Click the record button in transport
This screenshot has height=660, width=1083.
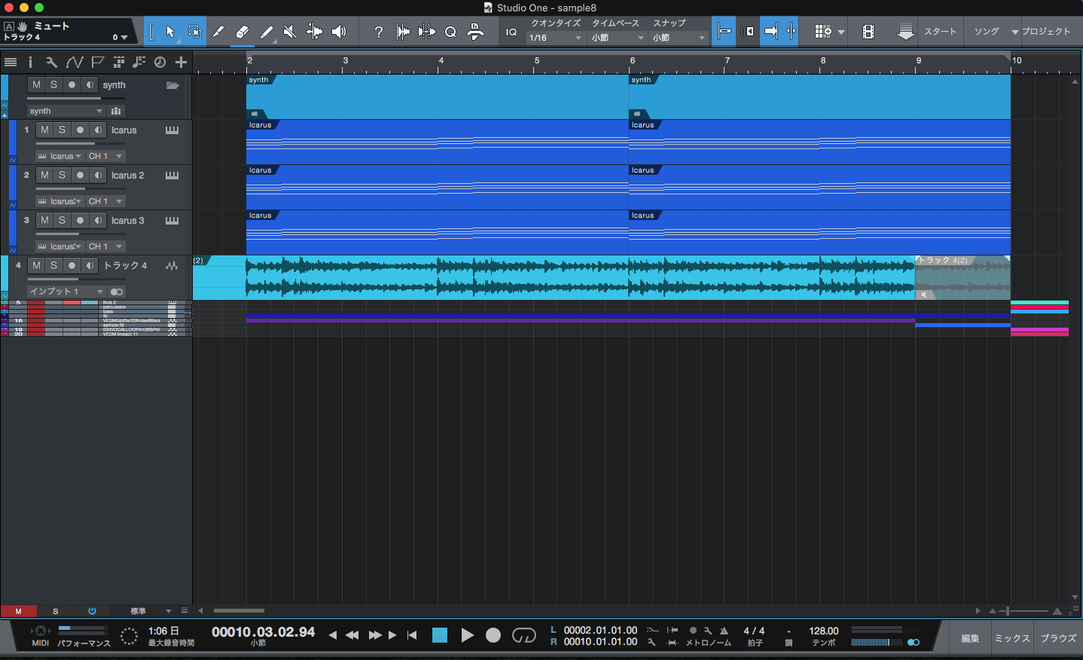coord(493,635)
